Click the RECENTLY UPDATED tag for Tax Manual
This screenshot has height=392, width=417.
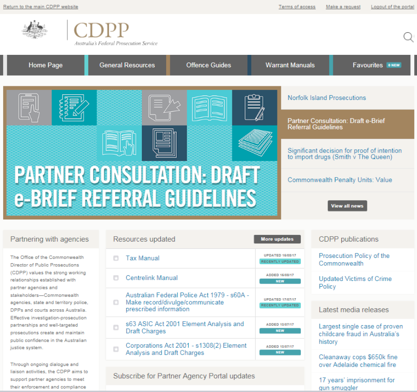pyautogui.click(x=280, y=261)
